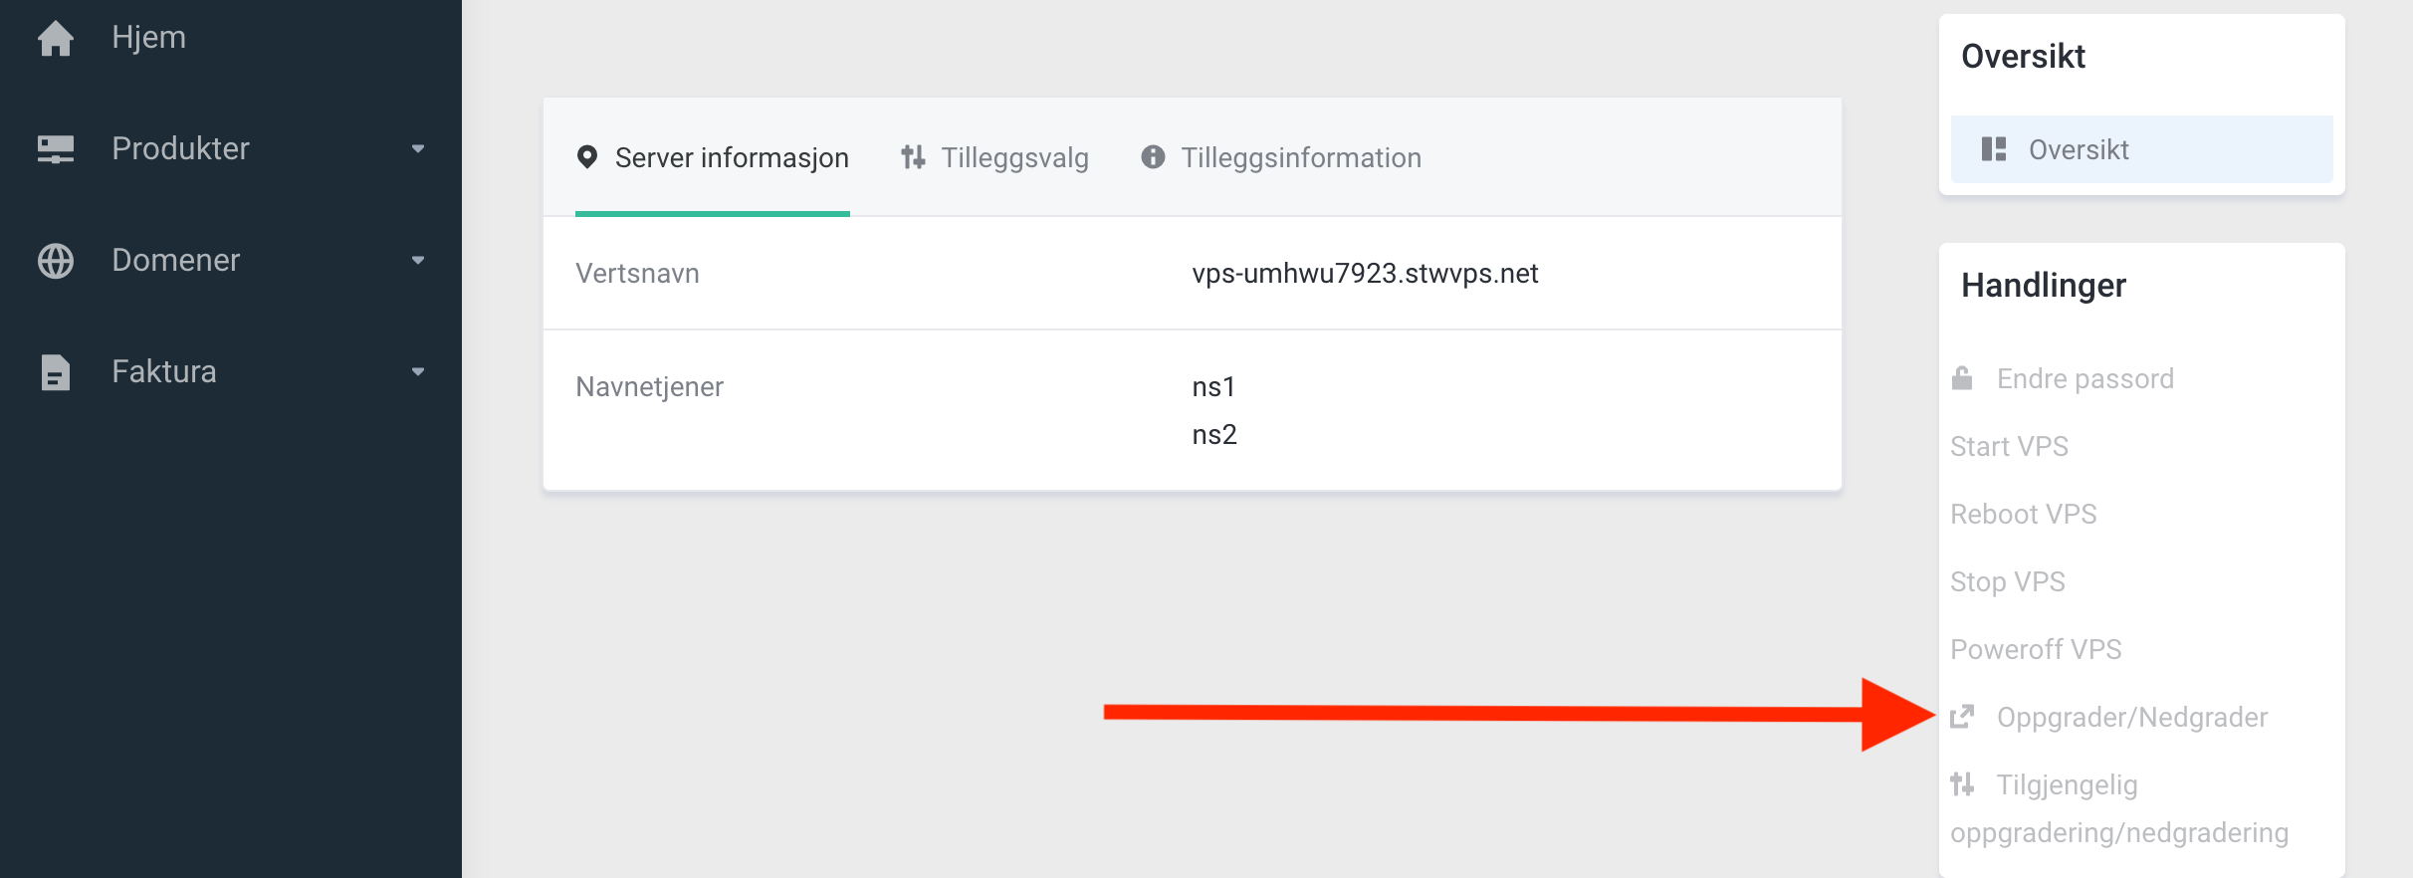Select the Server informasjon tab
The height and width of the screenshot is (878, 2413).
[713, 157]
